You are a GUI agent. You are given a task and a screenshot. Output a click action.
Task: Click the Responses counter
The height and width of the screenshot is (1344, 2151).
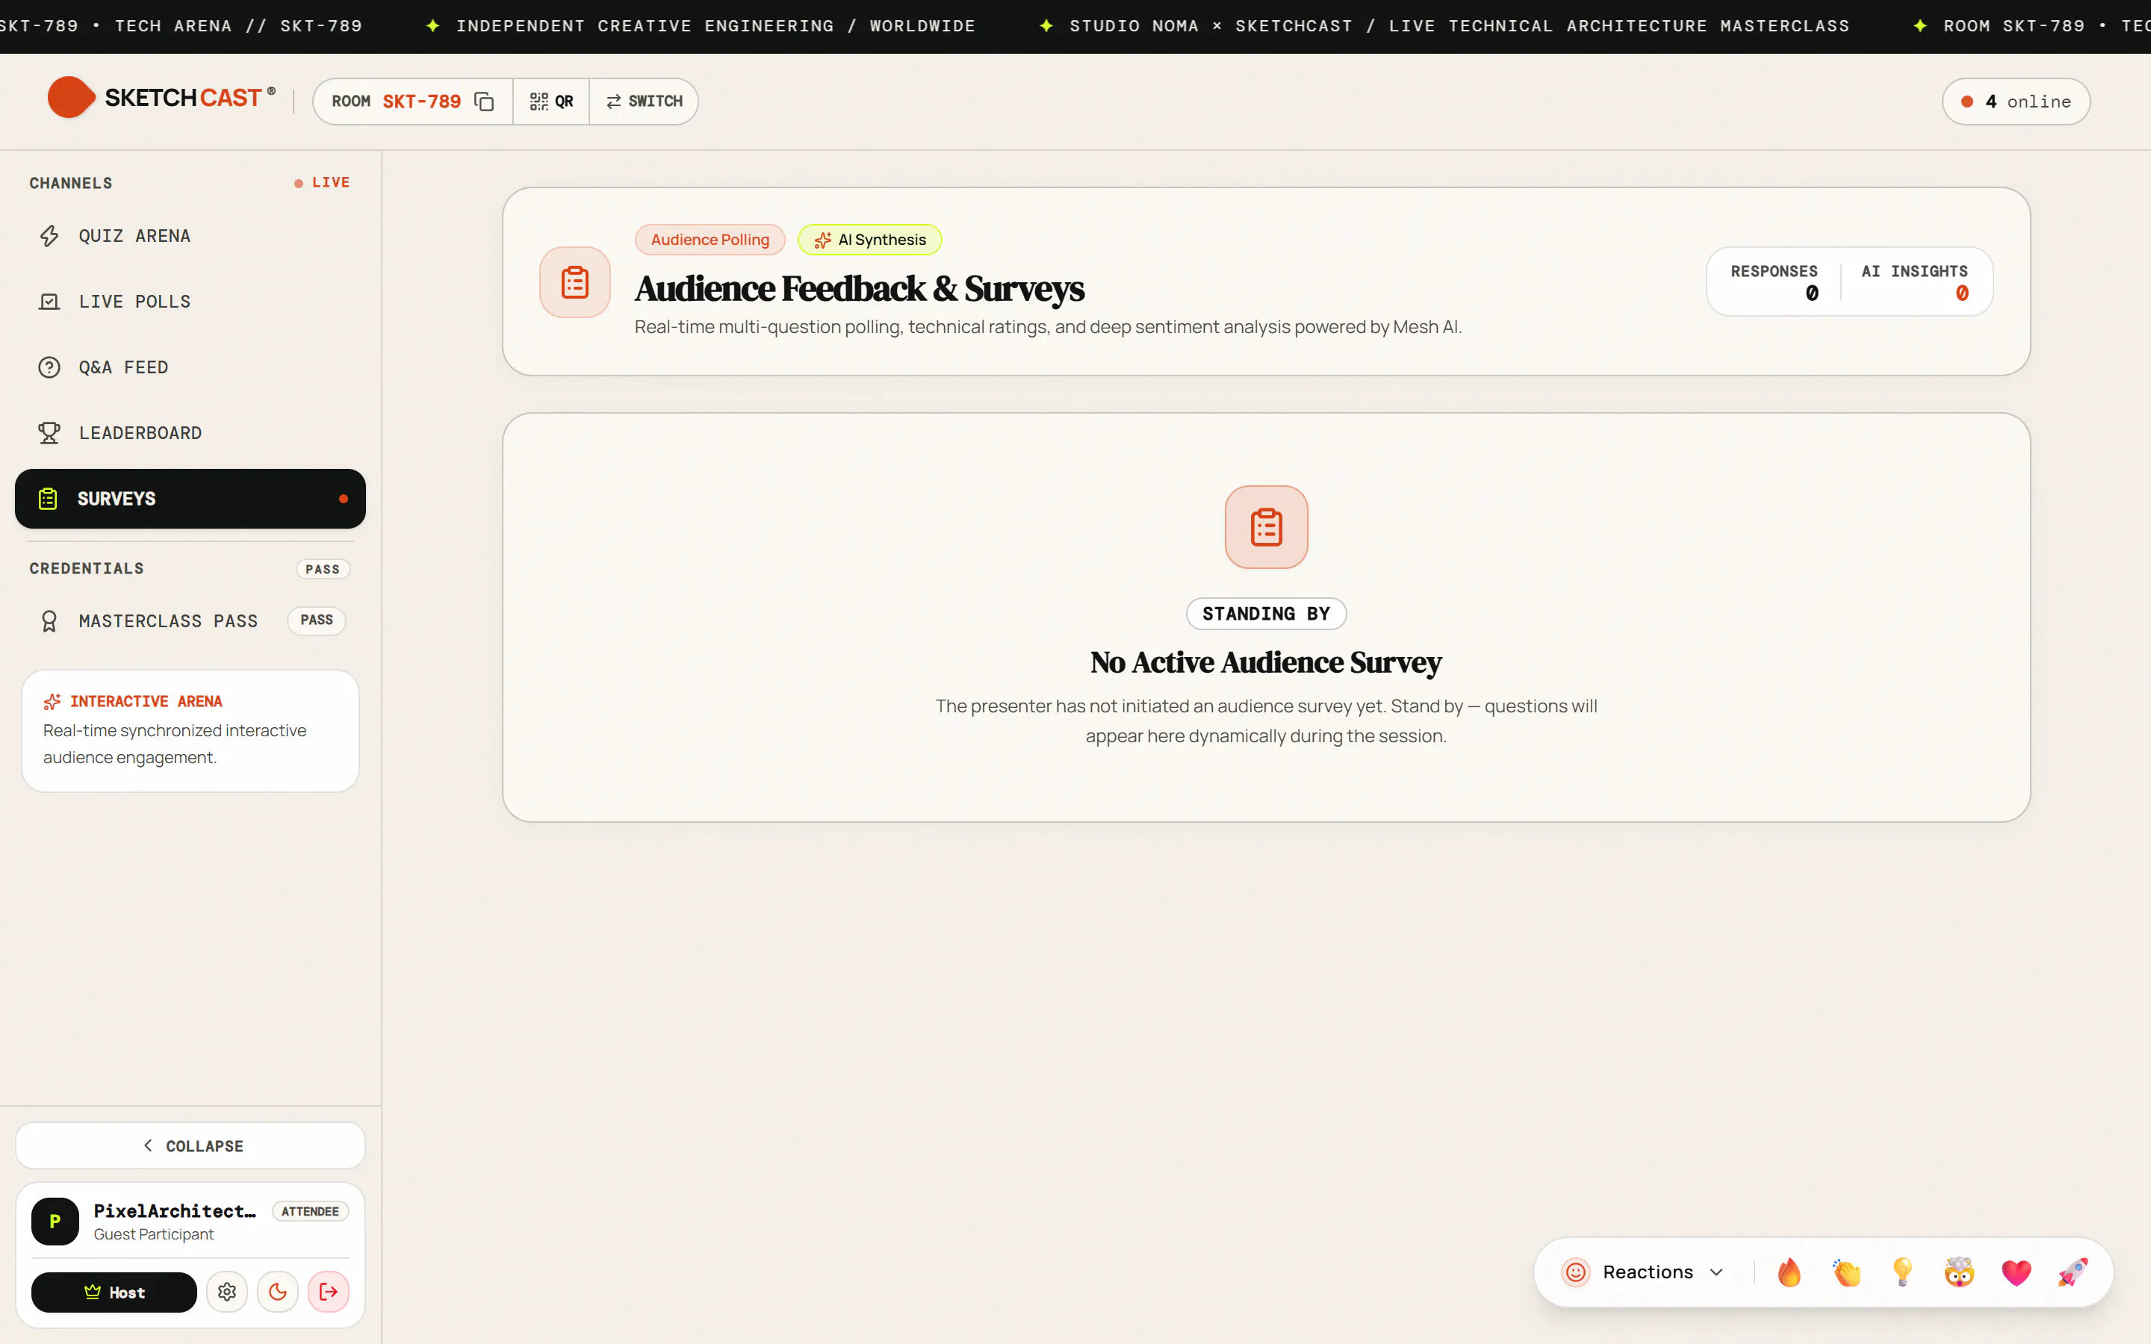point(1774,281)
